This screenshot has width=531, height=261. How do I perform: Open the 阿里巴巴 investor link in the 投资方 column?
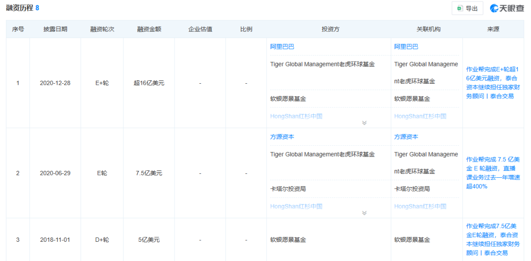(282, 47)
